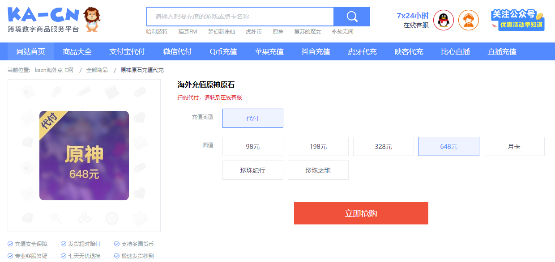Click the 跨境数字商品服务平台 tagline
This screenshot has height=262, width=555.
click(43, 29)
